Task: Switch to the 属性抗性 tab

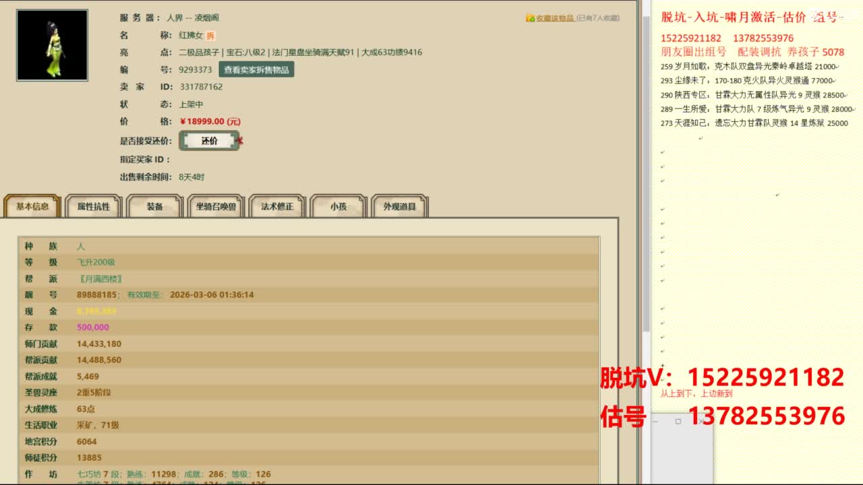Action: 93,207
